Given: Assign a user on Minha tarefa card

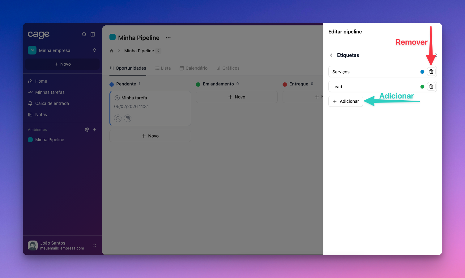Looking at the screenshot, I should coord(118,118).
